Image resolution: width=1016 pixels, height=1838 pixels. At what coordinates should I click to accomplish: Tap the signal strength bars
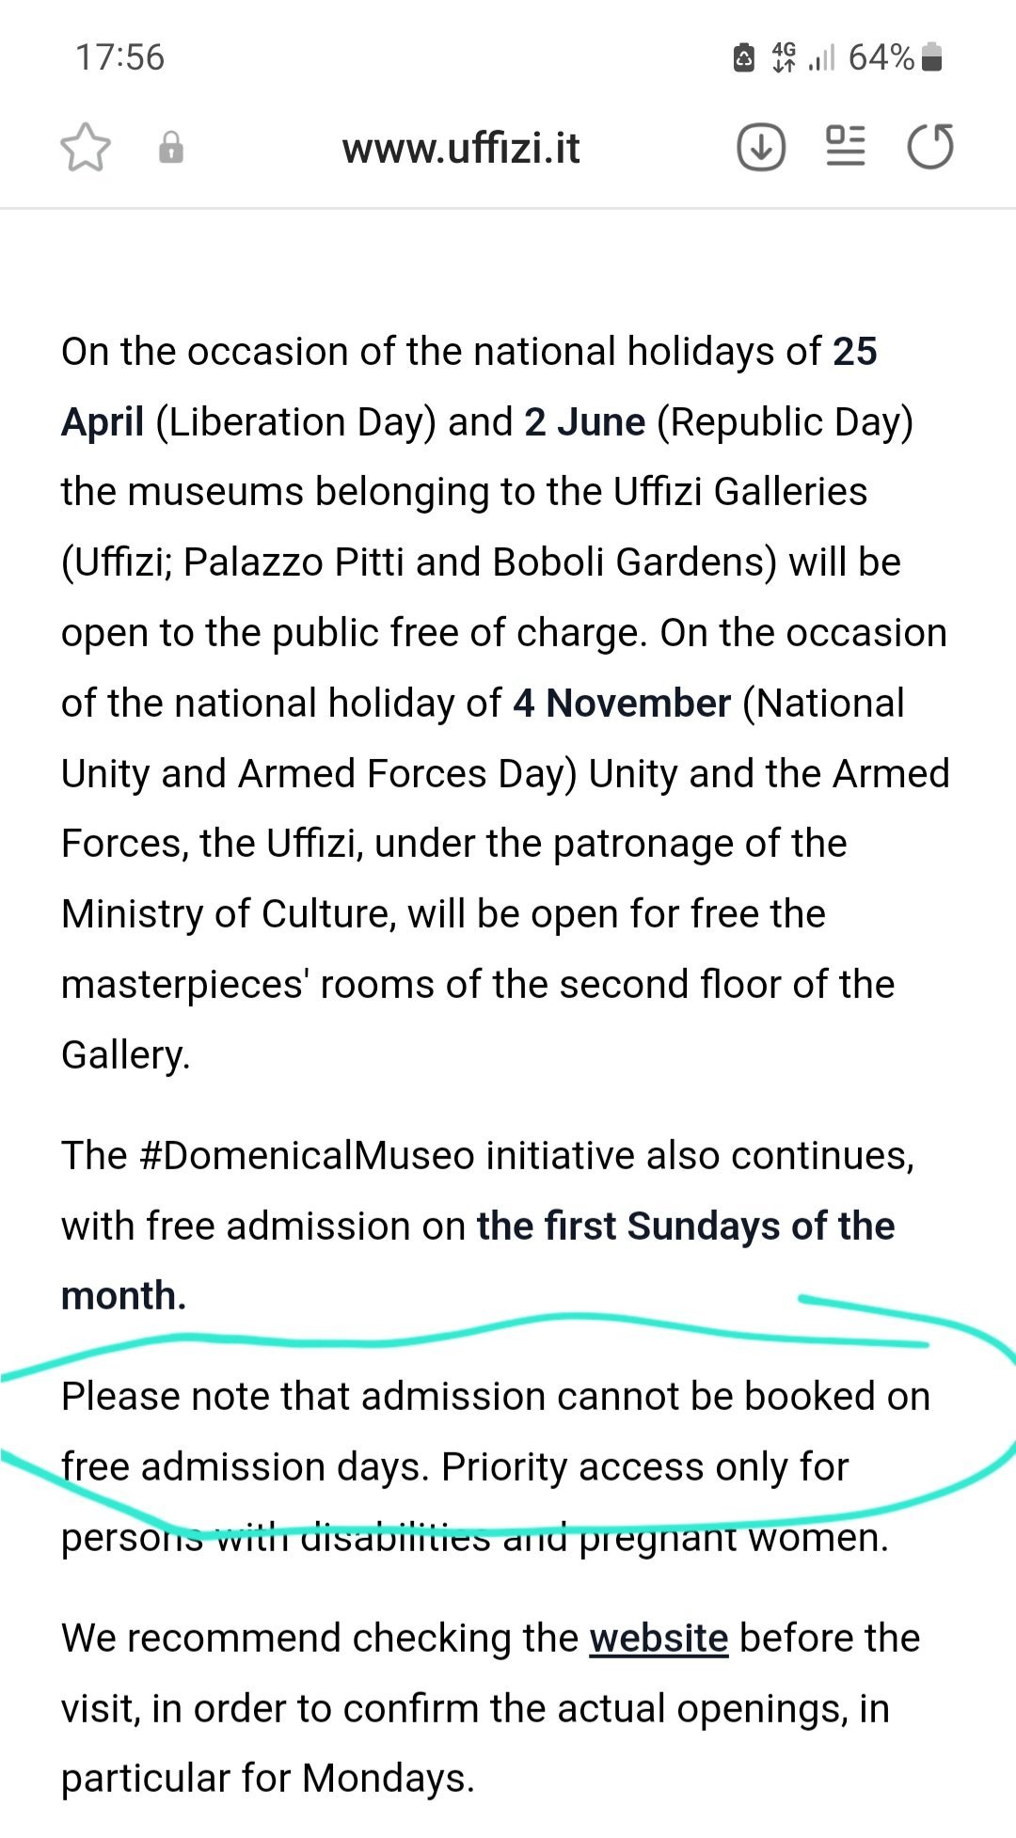point(821,58)
